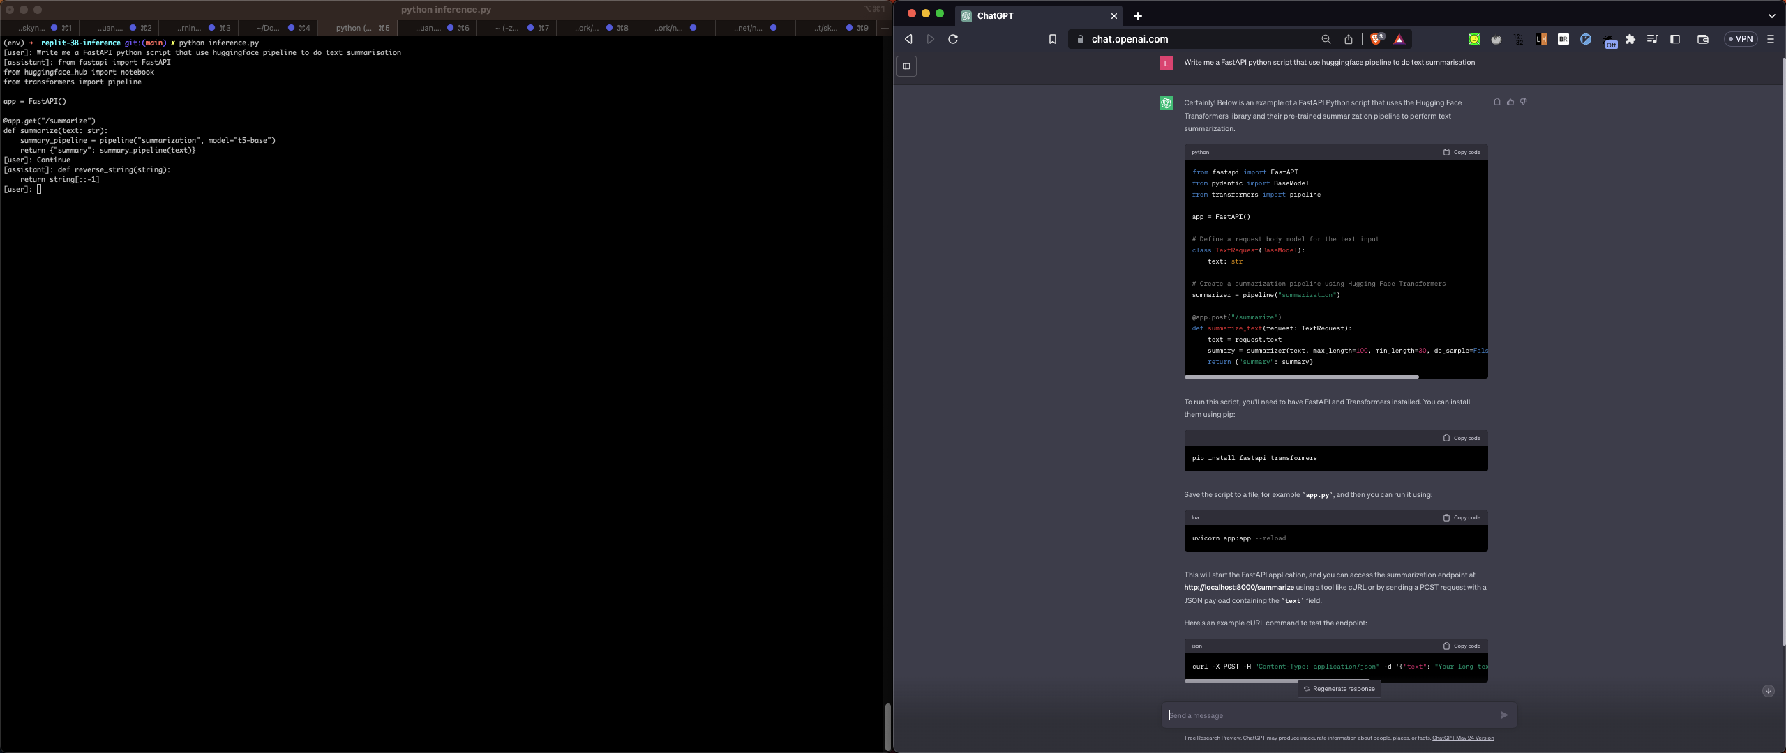Click thumbs down on ChatGPT response
Screen dimensions: 1786x753
point(1524,102)
